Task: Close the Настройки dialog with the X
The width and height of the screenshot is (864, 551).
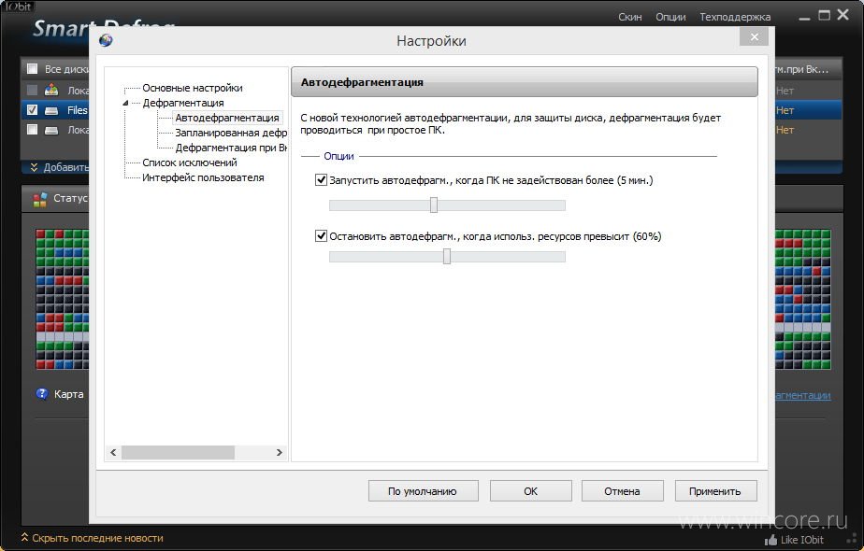Action: point(754,36)
